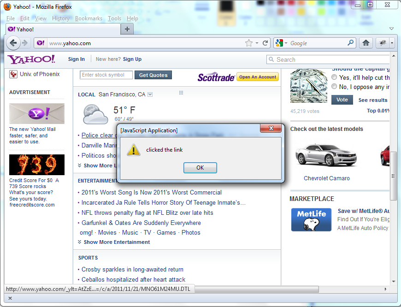Open the Bookmarks menu
The image size is (401, 307).
(88, 18)
